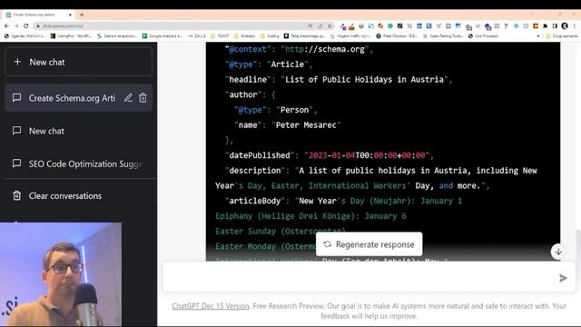Open the Chrome profile avatar menu
This screenshot has height=327, width=581.
565,26
